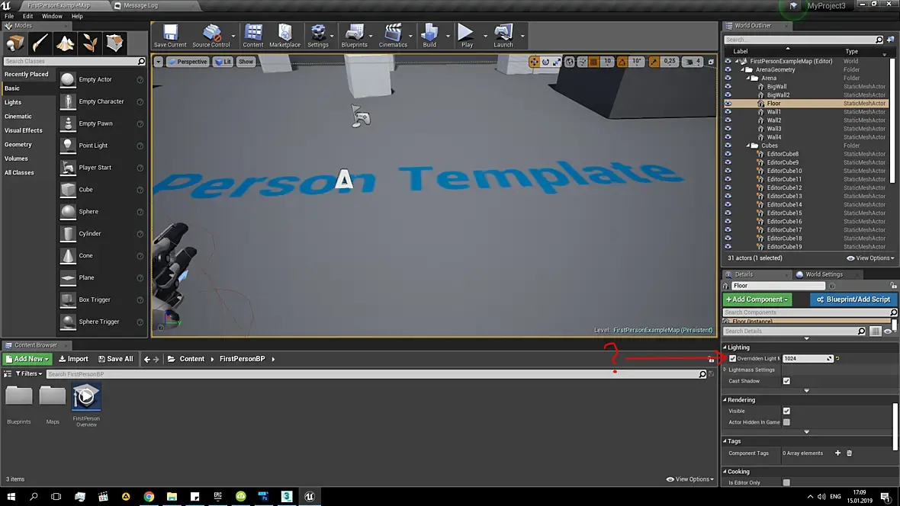The image size is (900, 506).
Task: Click the Lit view mode button
Action: point(223,62)
